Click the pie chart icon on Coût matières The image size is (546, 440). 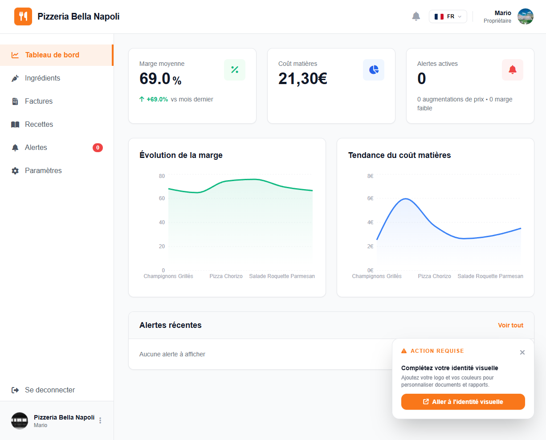coord(374,70)
